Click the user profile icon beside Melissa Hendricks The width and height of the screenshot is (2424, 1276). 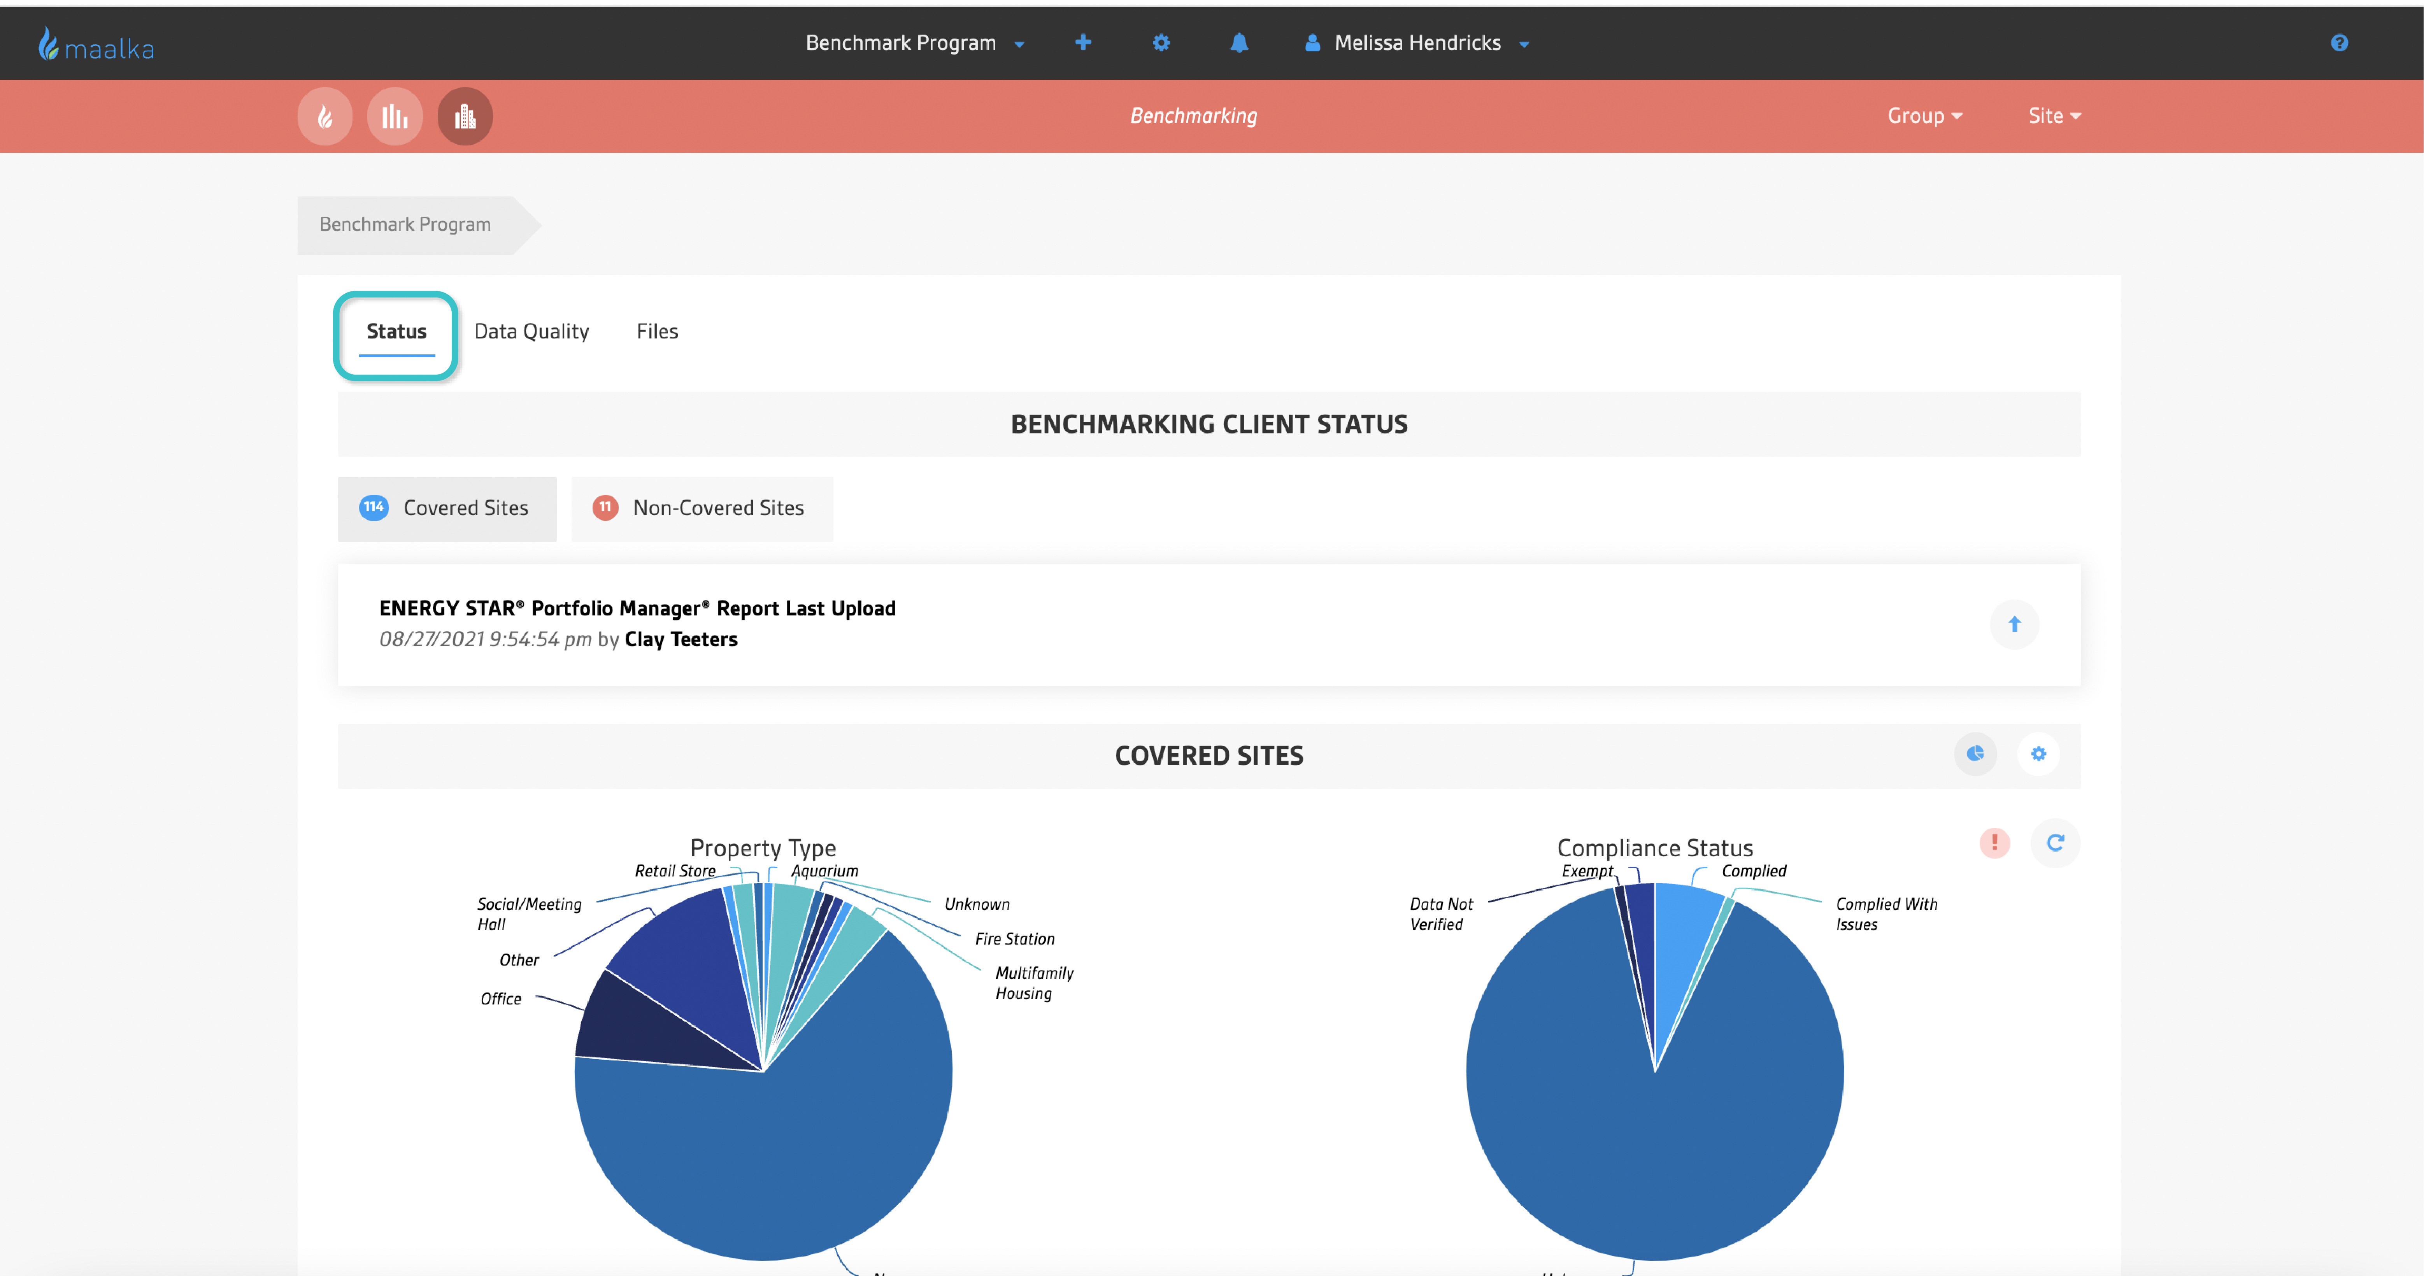tap(1313, 42)
